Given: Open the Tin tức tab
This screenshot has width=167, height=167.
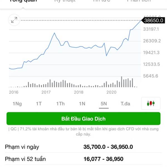Looking at the screenshot, I should (x=102, y=1).
